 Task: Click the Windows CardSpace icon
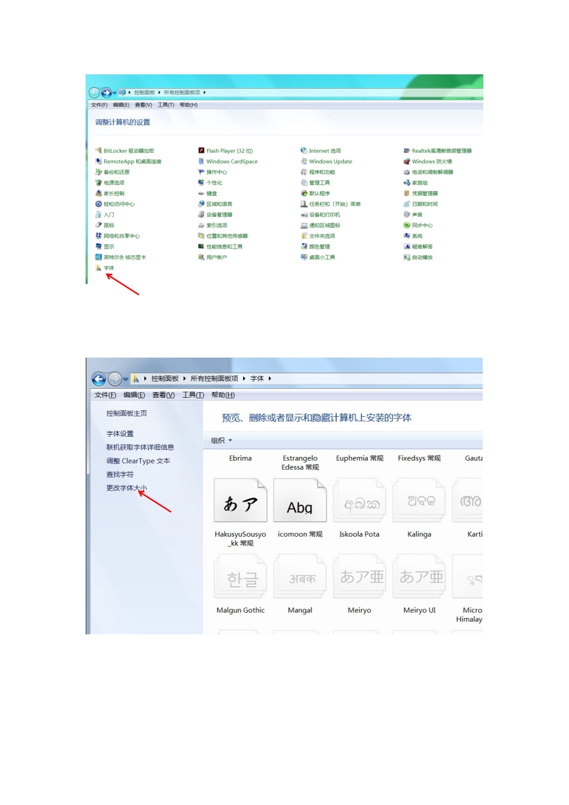[x=201, y=162]
